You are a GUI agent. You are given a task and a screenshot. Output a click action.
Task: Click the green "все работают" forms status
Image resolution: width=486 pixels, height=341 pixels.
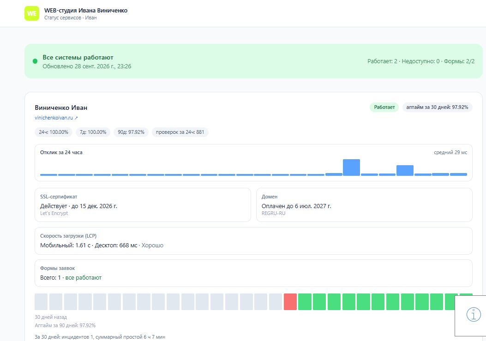pyautogui.click(x=84, y=278)
